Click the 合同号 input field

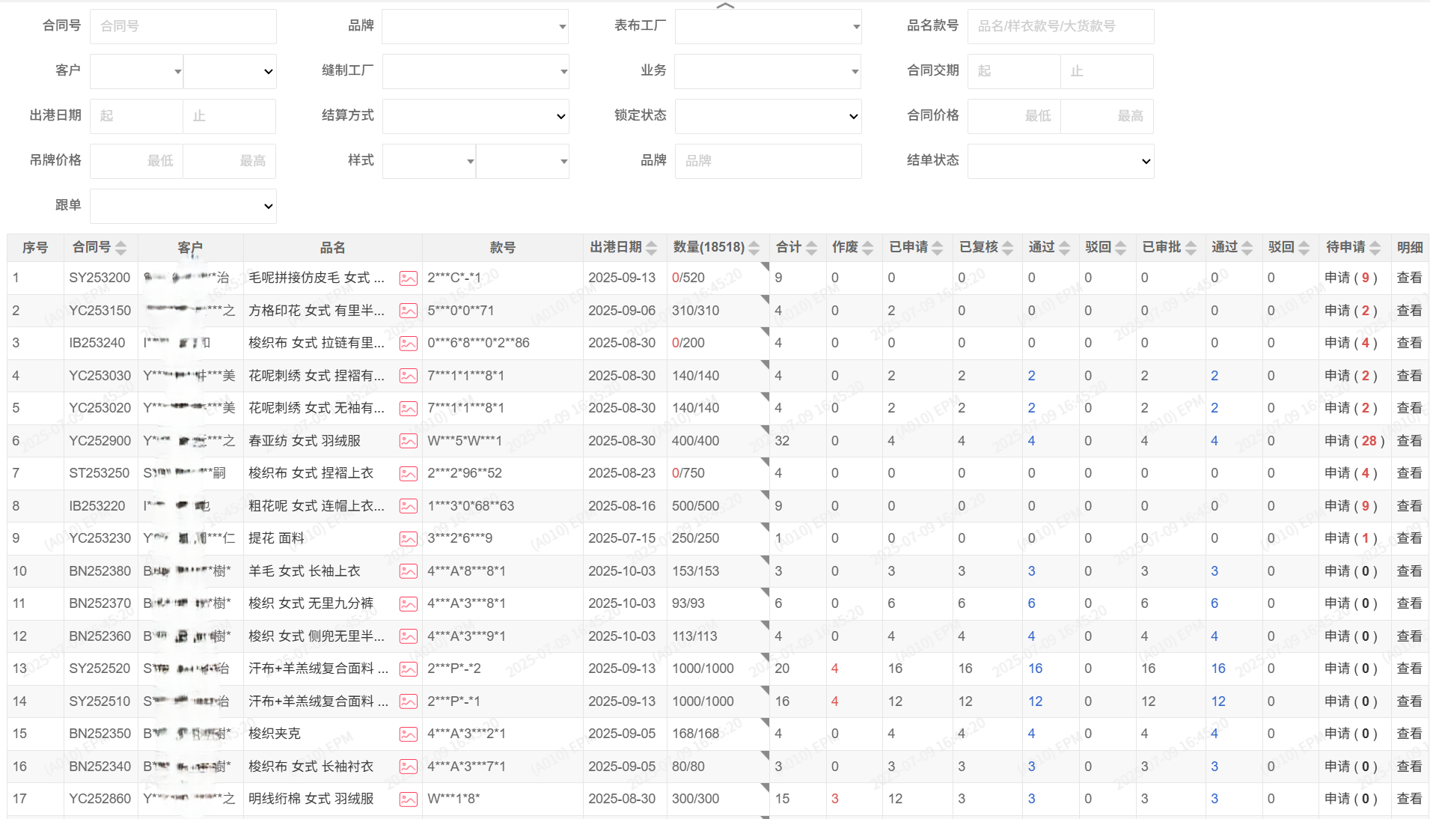point(183,26)
